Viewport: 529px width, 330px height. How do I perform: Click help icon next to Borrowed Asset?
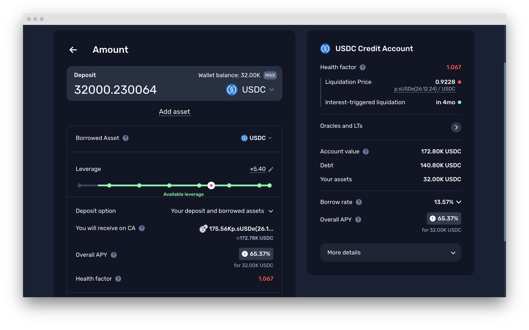click(126, 138)
